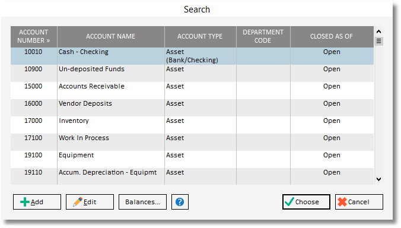
Task: Select the Un-deposited Funds row
Action: [192, 73]
